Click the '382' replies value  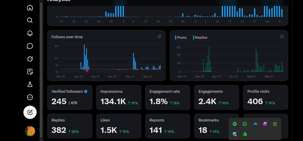pos(59,130)
